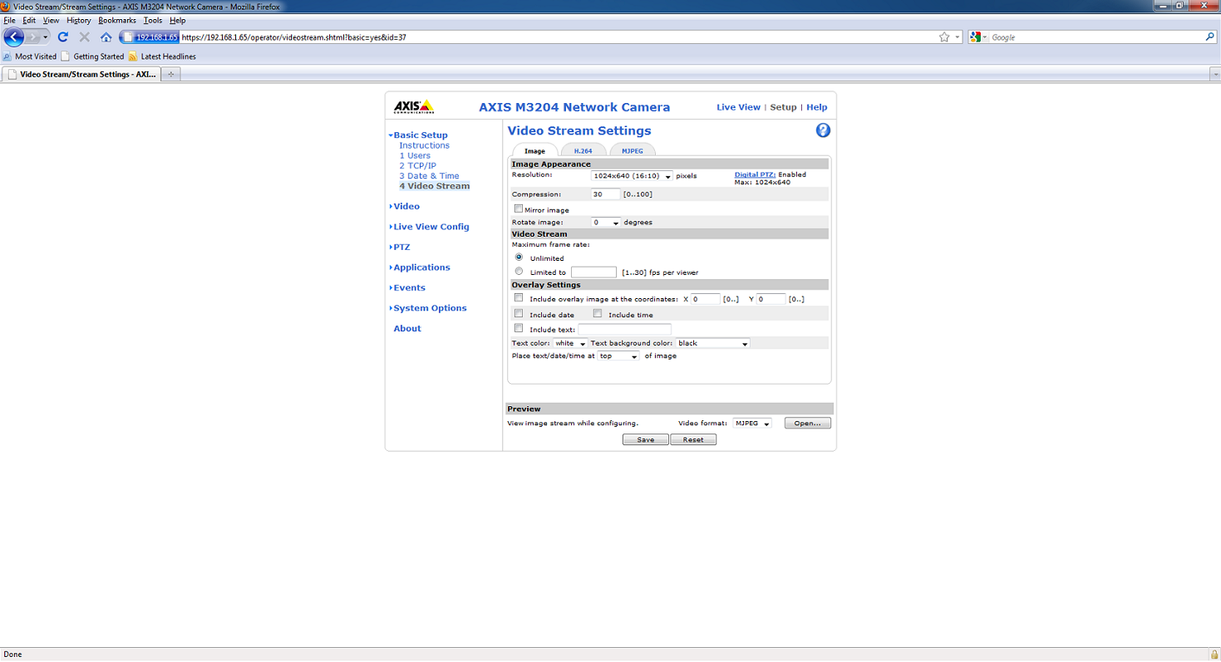1221x662 pixels.
Task: Open 3 Date & Time in Basic Setup
Action: coord(429,175)
